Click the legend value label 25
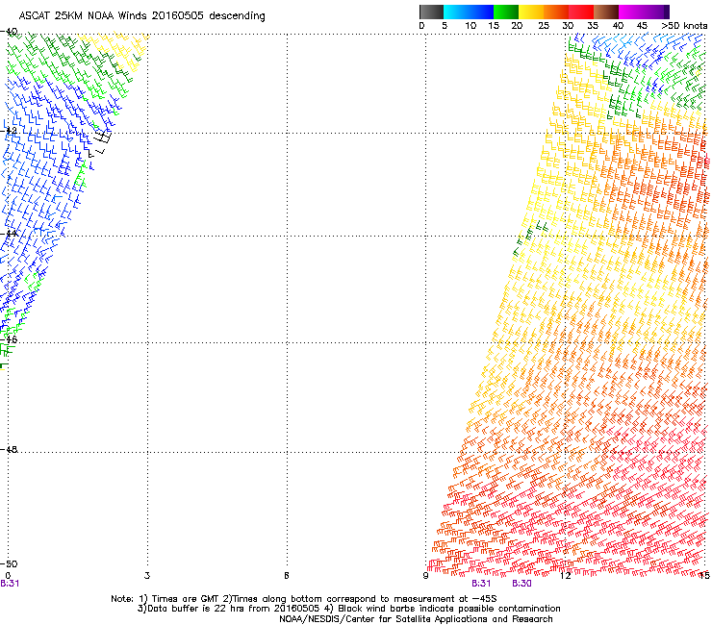The image size is (712, 625). pyautogui.click(x=544, y=26)
